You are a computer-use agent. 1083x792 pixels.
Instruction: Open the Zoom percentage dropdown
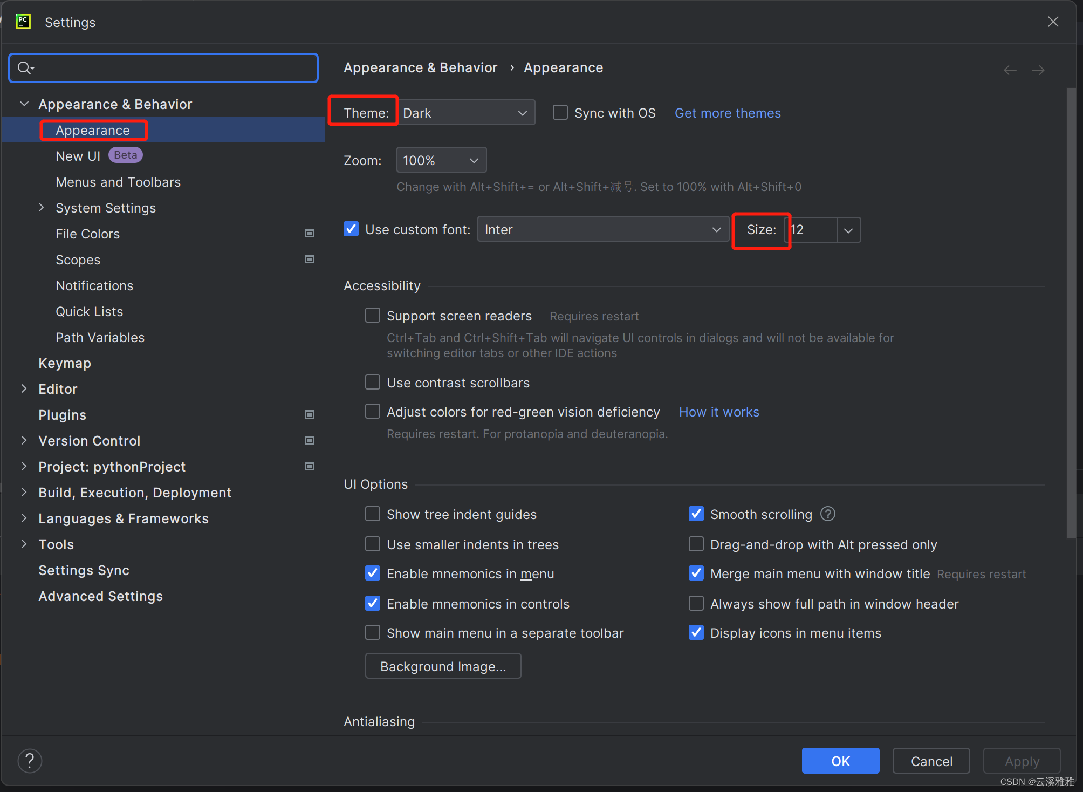[x=441, y=160]
